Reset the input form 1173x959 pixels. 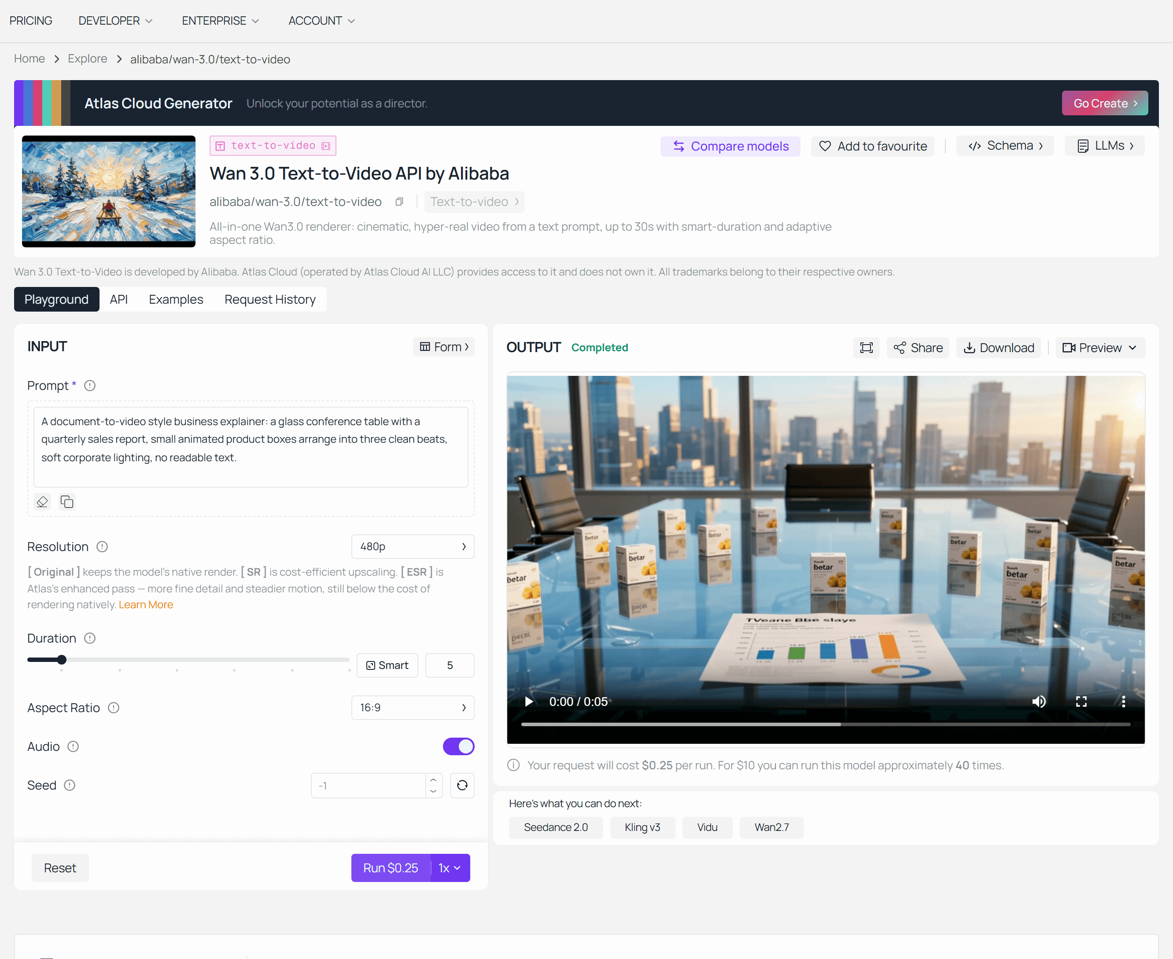click(60, 868)
